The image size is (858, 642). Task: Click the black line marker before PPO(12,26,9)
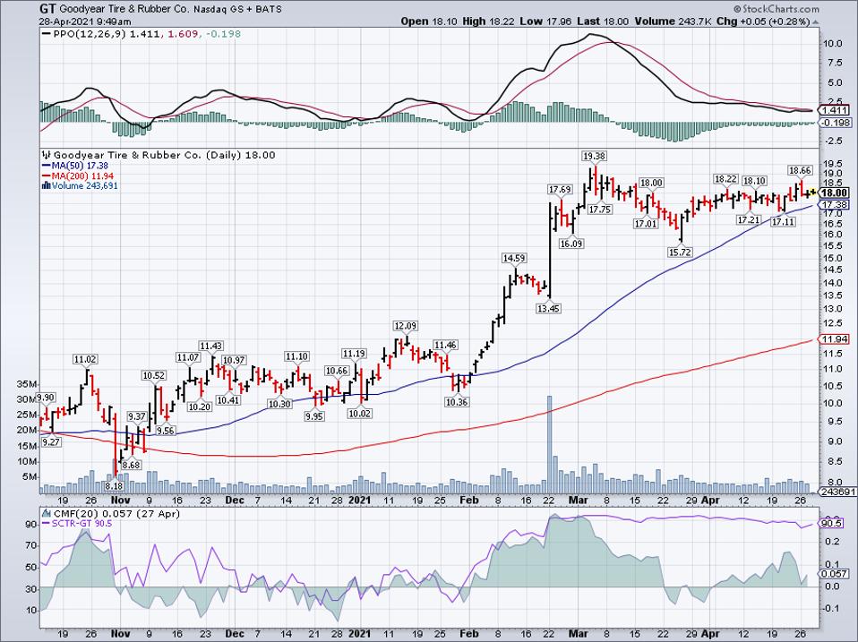pyautogui.click(x=46, y=34)
